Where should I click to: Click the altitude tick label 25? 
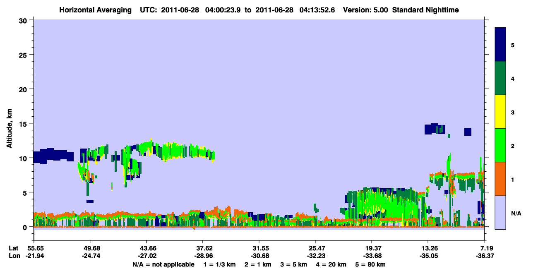point(23,55)
